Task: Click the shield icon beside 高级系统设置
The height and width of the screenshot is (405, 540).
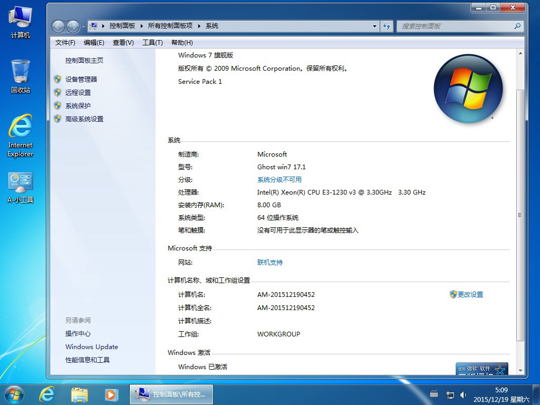Action: pyautogui.click(x=57, y=119)
